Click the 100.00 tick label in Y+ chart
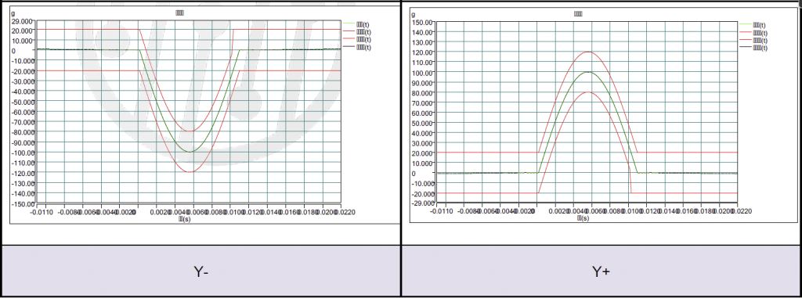The width and height of the screenshot is (802, 298). tap(422, 72)
